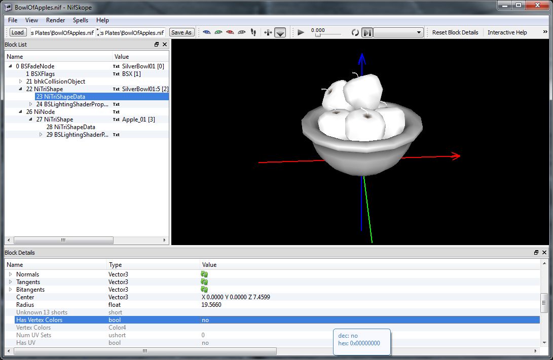Click the save file path field
The image size is (553, 360).
click(133, 33)
